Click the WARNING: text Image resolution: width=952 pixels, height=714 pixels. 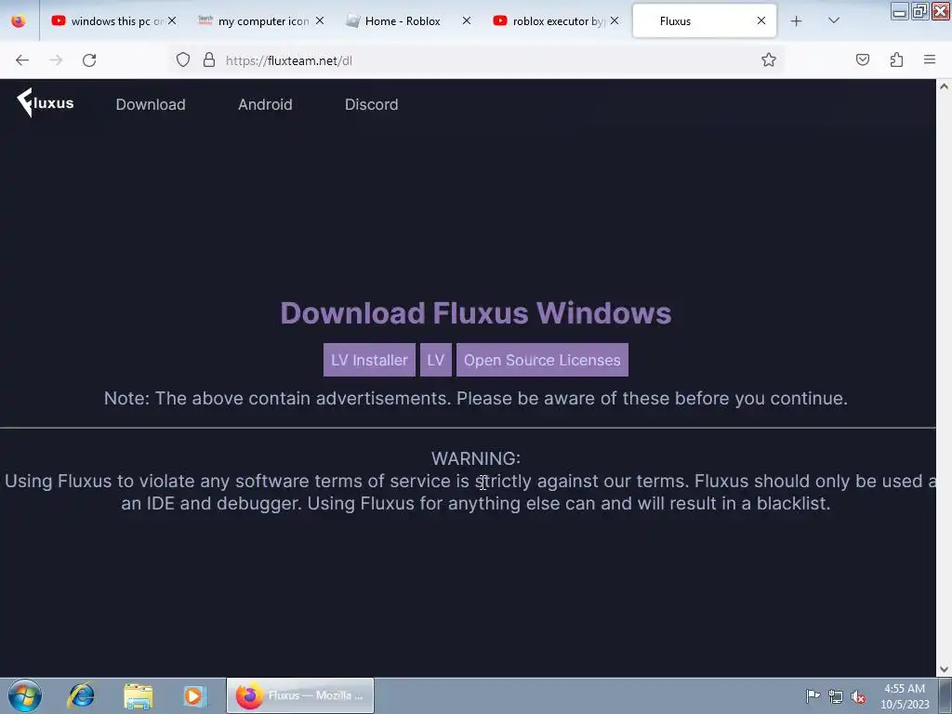[476, 458]
